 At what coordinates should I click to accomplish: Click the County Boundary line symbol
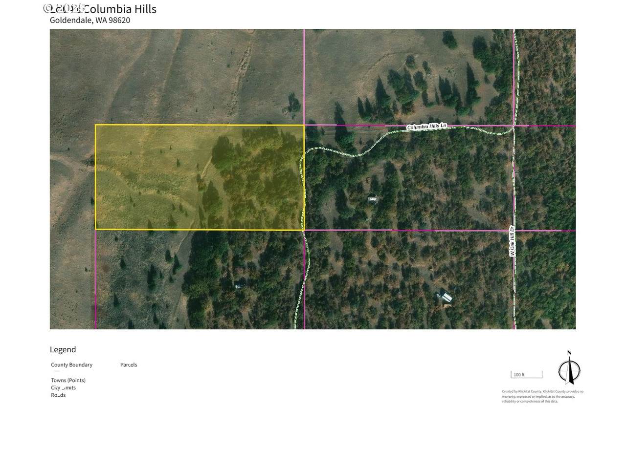[56, 371]
